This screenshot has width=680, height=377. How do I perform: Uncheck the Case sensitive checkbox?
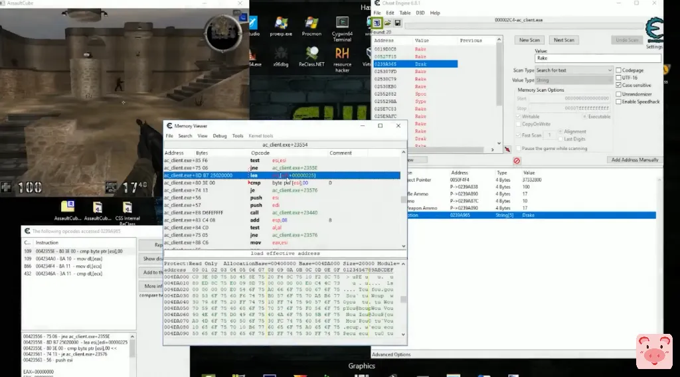[618, 85]
